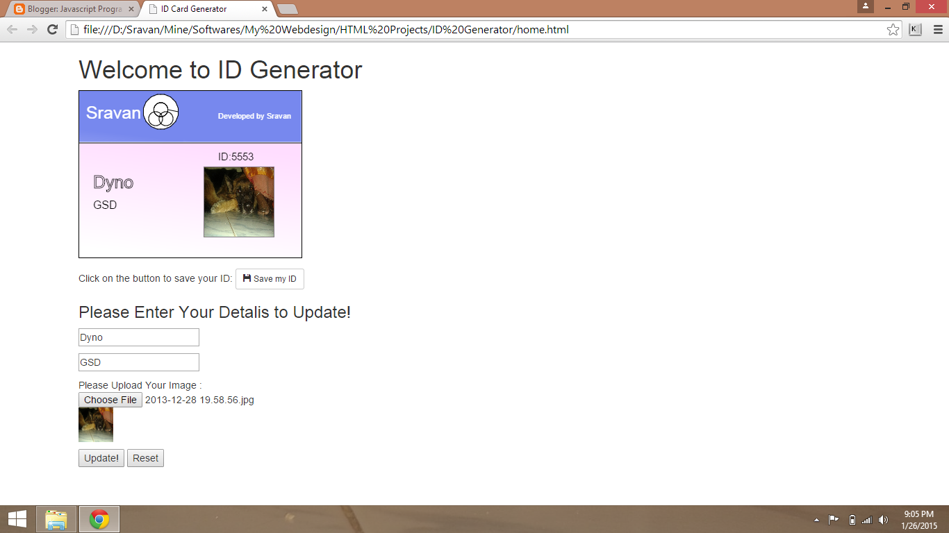The image size is (949, 533).
Task: Open File Explorer from the taskbar
Action: tap(56, 519)
